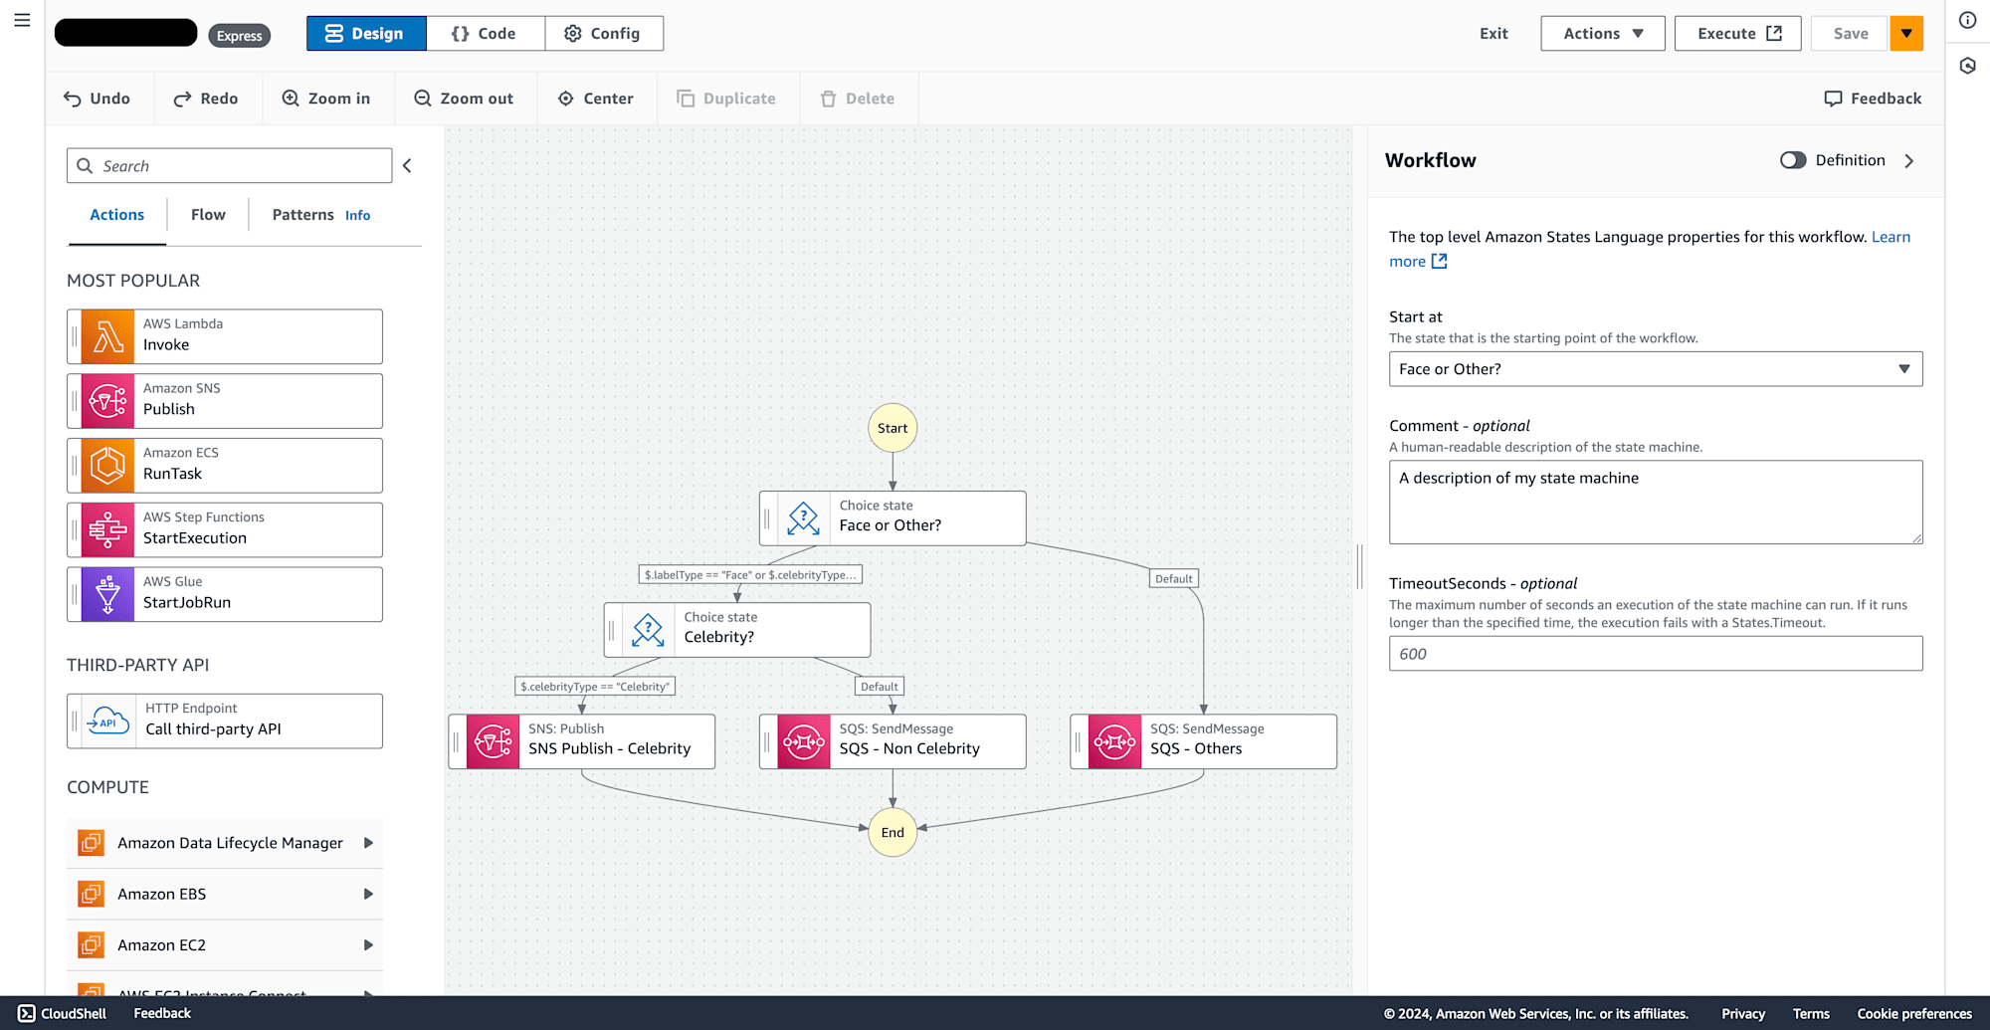Viewport: 1990px width, 1030px height.
Task: Expand Amazon EBS actions
Action: click(368, 894)
